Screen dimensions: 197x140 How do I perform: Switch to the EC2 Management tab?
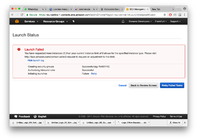137,9
